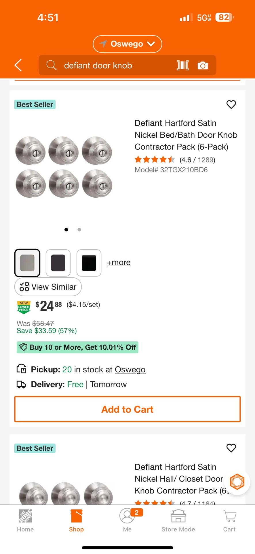
Task: Favorite the Bed/Bath Door Knob pack
Action: pyautogui.click(x=231, y=104)
